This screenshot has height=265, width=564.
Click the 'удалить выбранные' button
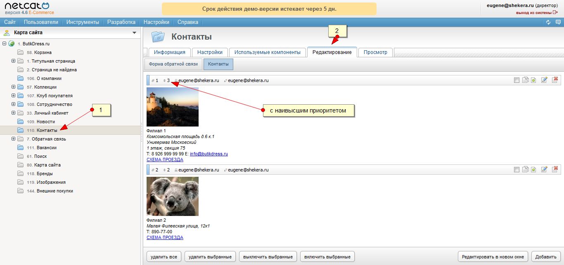point(210,257)
